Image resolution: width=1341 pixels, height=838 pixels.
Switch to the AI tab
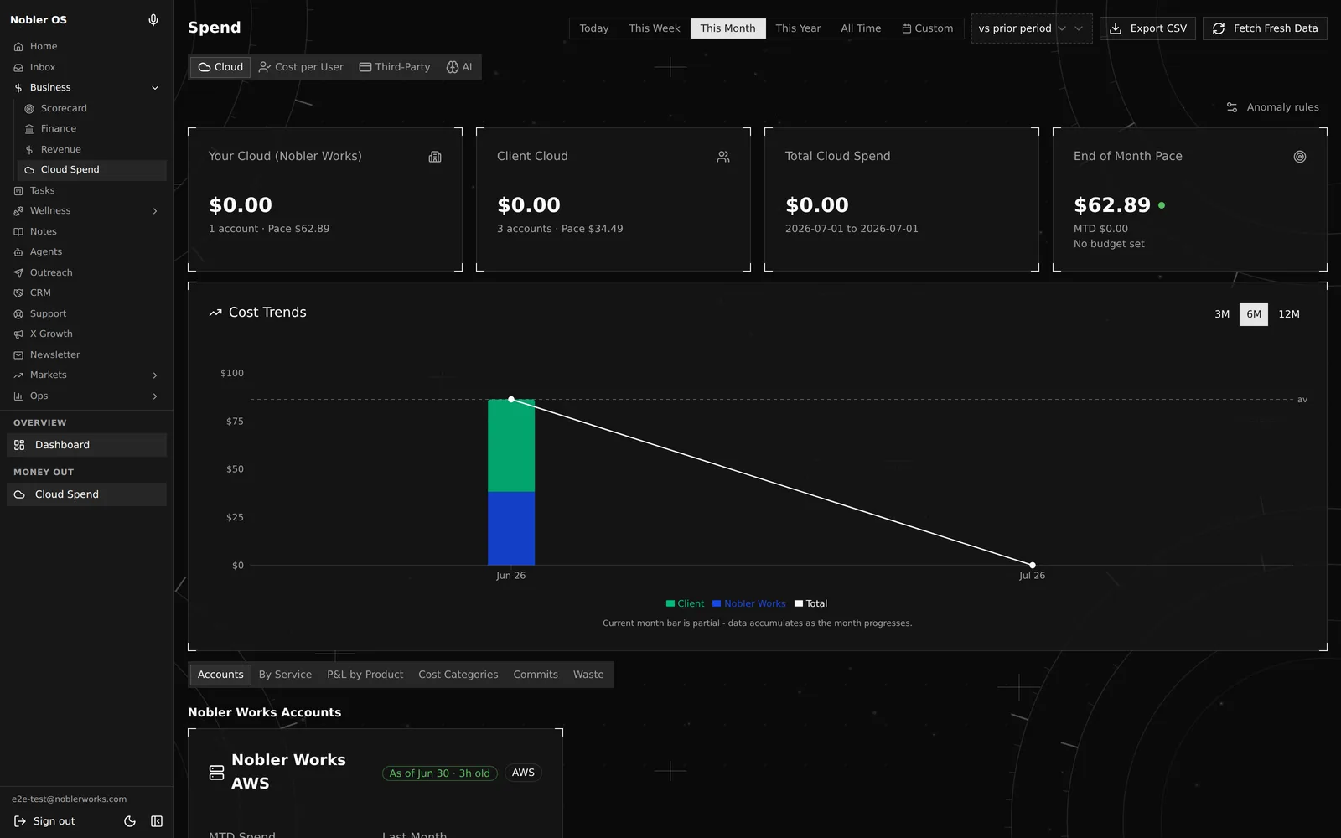click(x=459, y=67)
